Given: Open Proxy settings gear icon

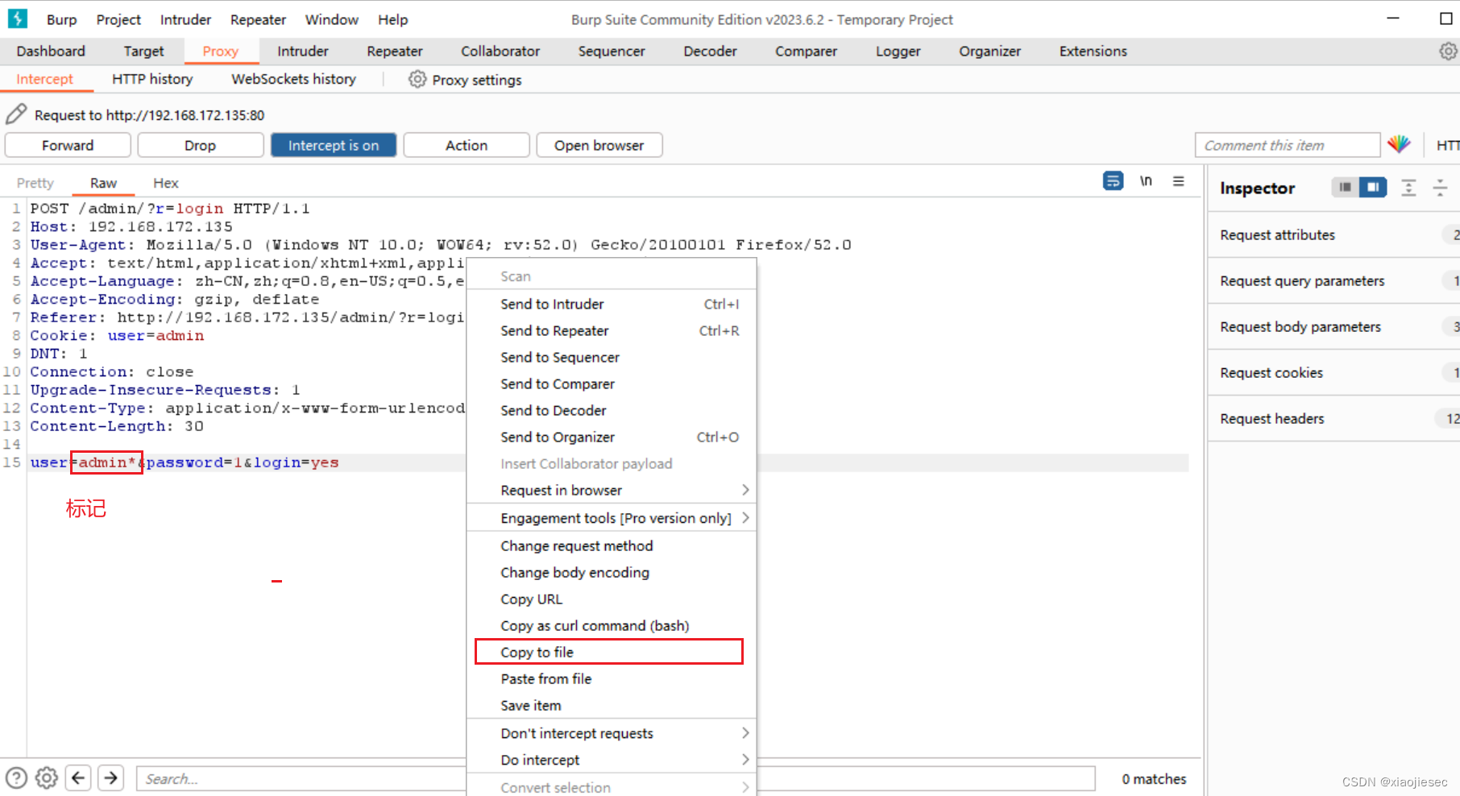Looking at the screenshot, I should coord(417,79).
